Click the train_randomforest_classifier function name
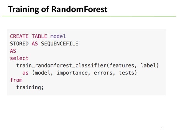Viewport: 177px width, 132px height. (61, 66)
